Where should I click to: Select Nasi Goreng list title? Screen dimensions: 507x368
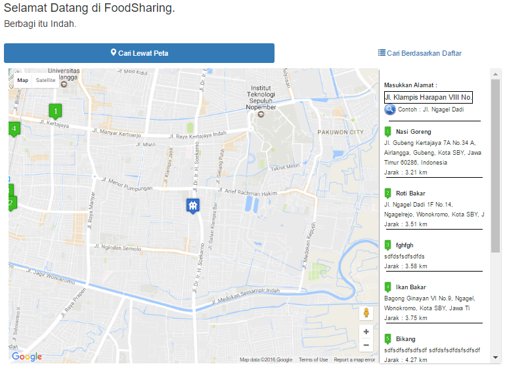414,132
